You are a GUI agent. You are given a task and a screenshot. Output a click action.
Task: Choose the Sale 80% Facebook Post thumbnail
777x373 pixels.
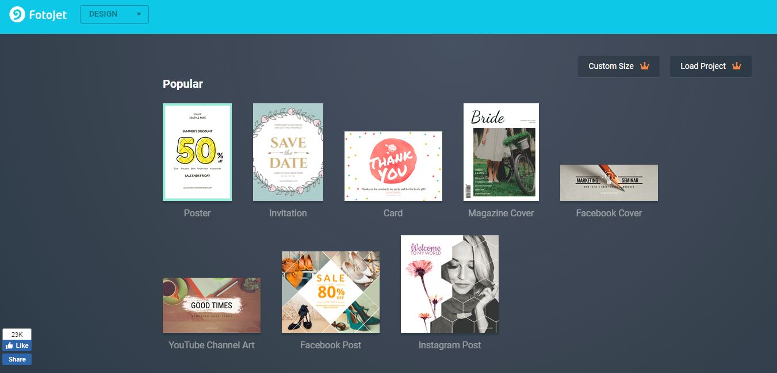pos(331,292)
